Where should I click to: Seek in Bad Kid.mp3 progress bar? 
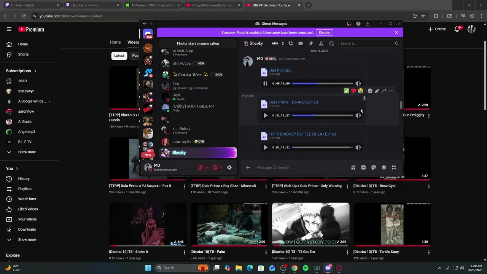(322, 83)
